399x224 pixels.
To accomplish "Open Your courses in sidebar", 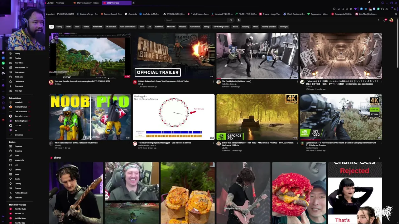I will [x=19, y=72].
